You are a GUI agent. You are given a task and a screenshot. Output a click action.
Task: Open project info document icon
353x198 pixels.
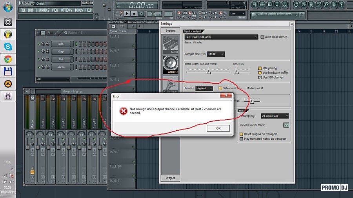coord(334,4)
